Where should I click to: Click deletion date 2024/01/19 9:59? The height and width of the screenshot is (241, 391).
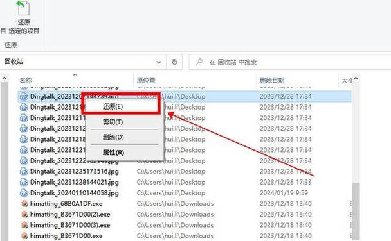(284, 193)
